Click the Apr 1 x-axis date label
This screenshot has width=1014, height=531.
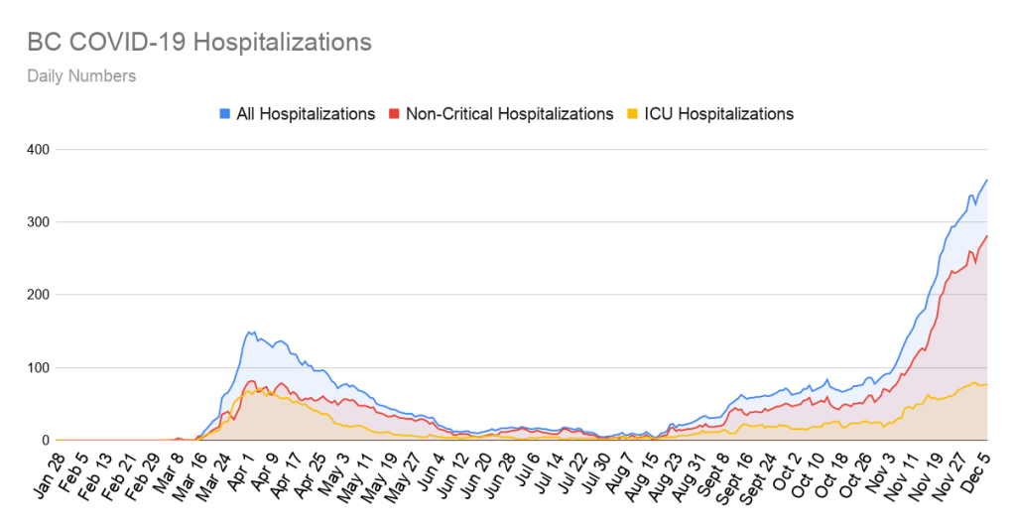[x=236, y=470]
